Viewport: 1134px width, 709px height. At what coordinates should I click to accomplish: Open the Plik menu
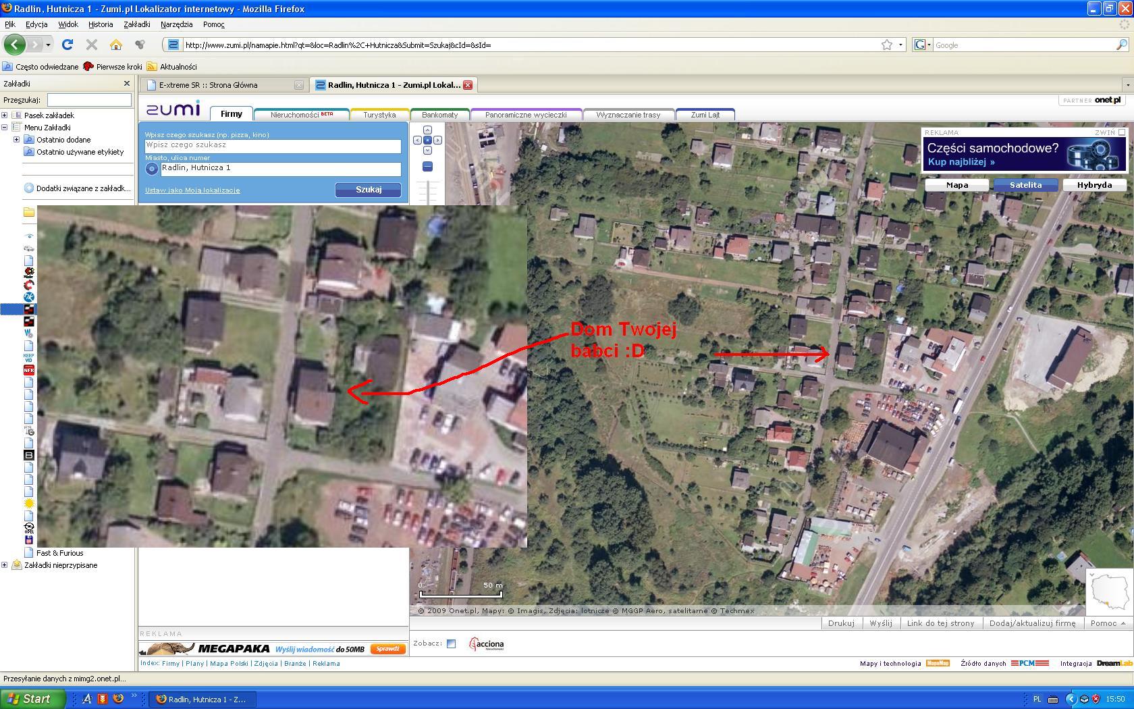tap(10, 24)
